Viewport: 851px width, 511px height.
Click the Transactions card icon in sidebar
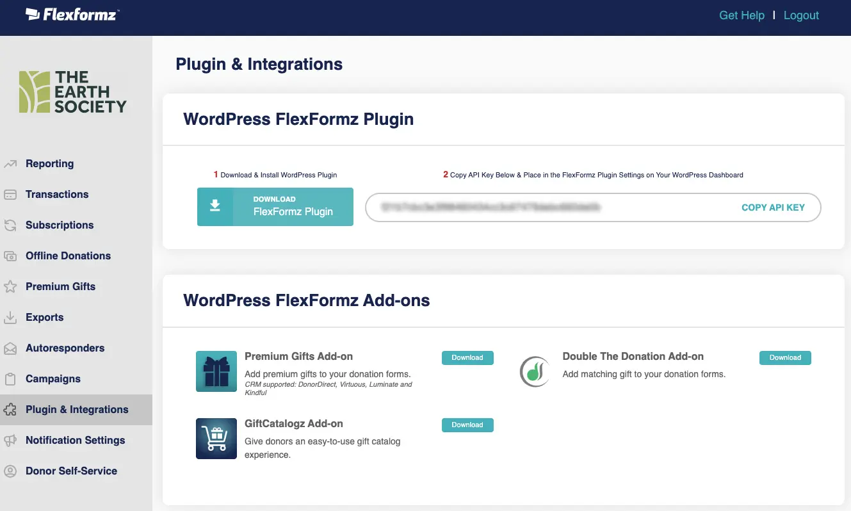coord(10,195)
